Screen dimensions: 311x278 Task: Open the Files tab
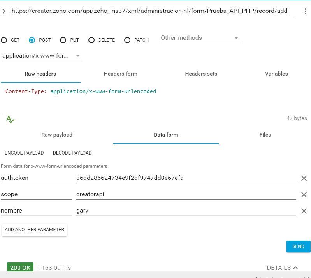tap(265, 135)
